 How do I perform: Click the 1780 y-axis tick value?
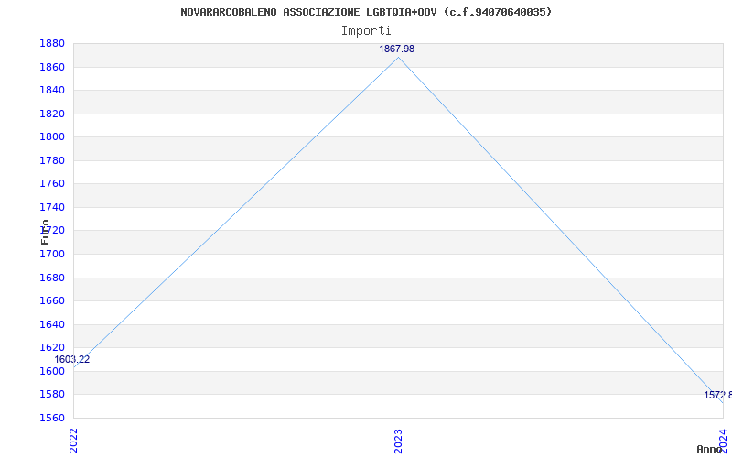tap(52, 160)
